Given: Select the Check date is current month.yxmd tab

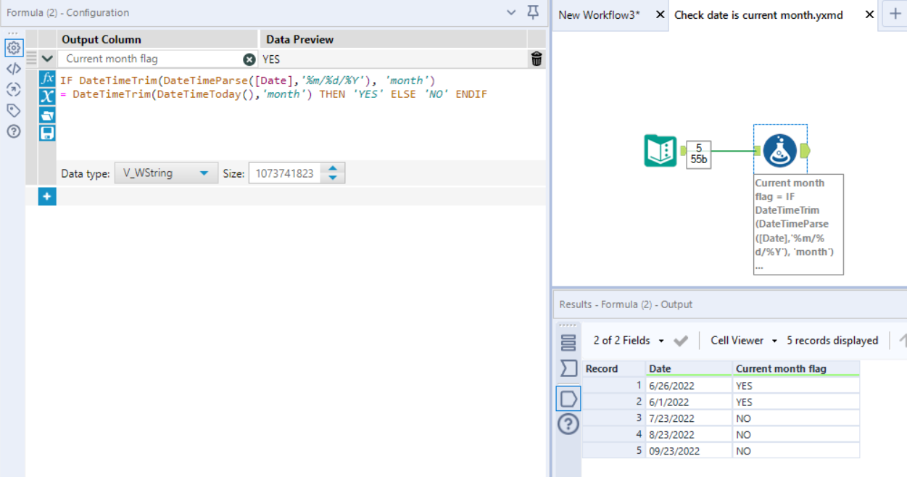Looking at the screenshot, I should click(x=758, y=14).
